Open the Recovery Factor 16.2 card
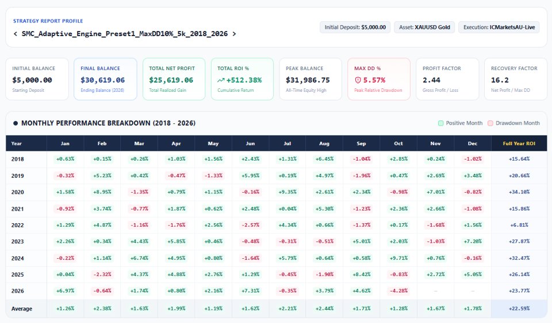The height and width of the screenshot is (323, 552). (516, 79)
